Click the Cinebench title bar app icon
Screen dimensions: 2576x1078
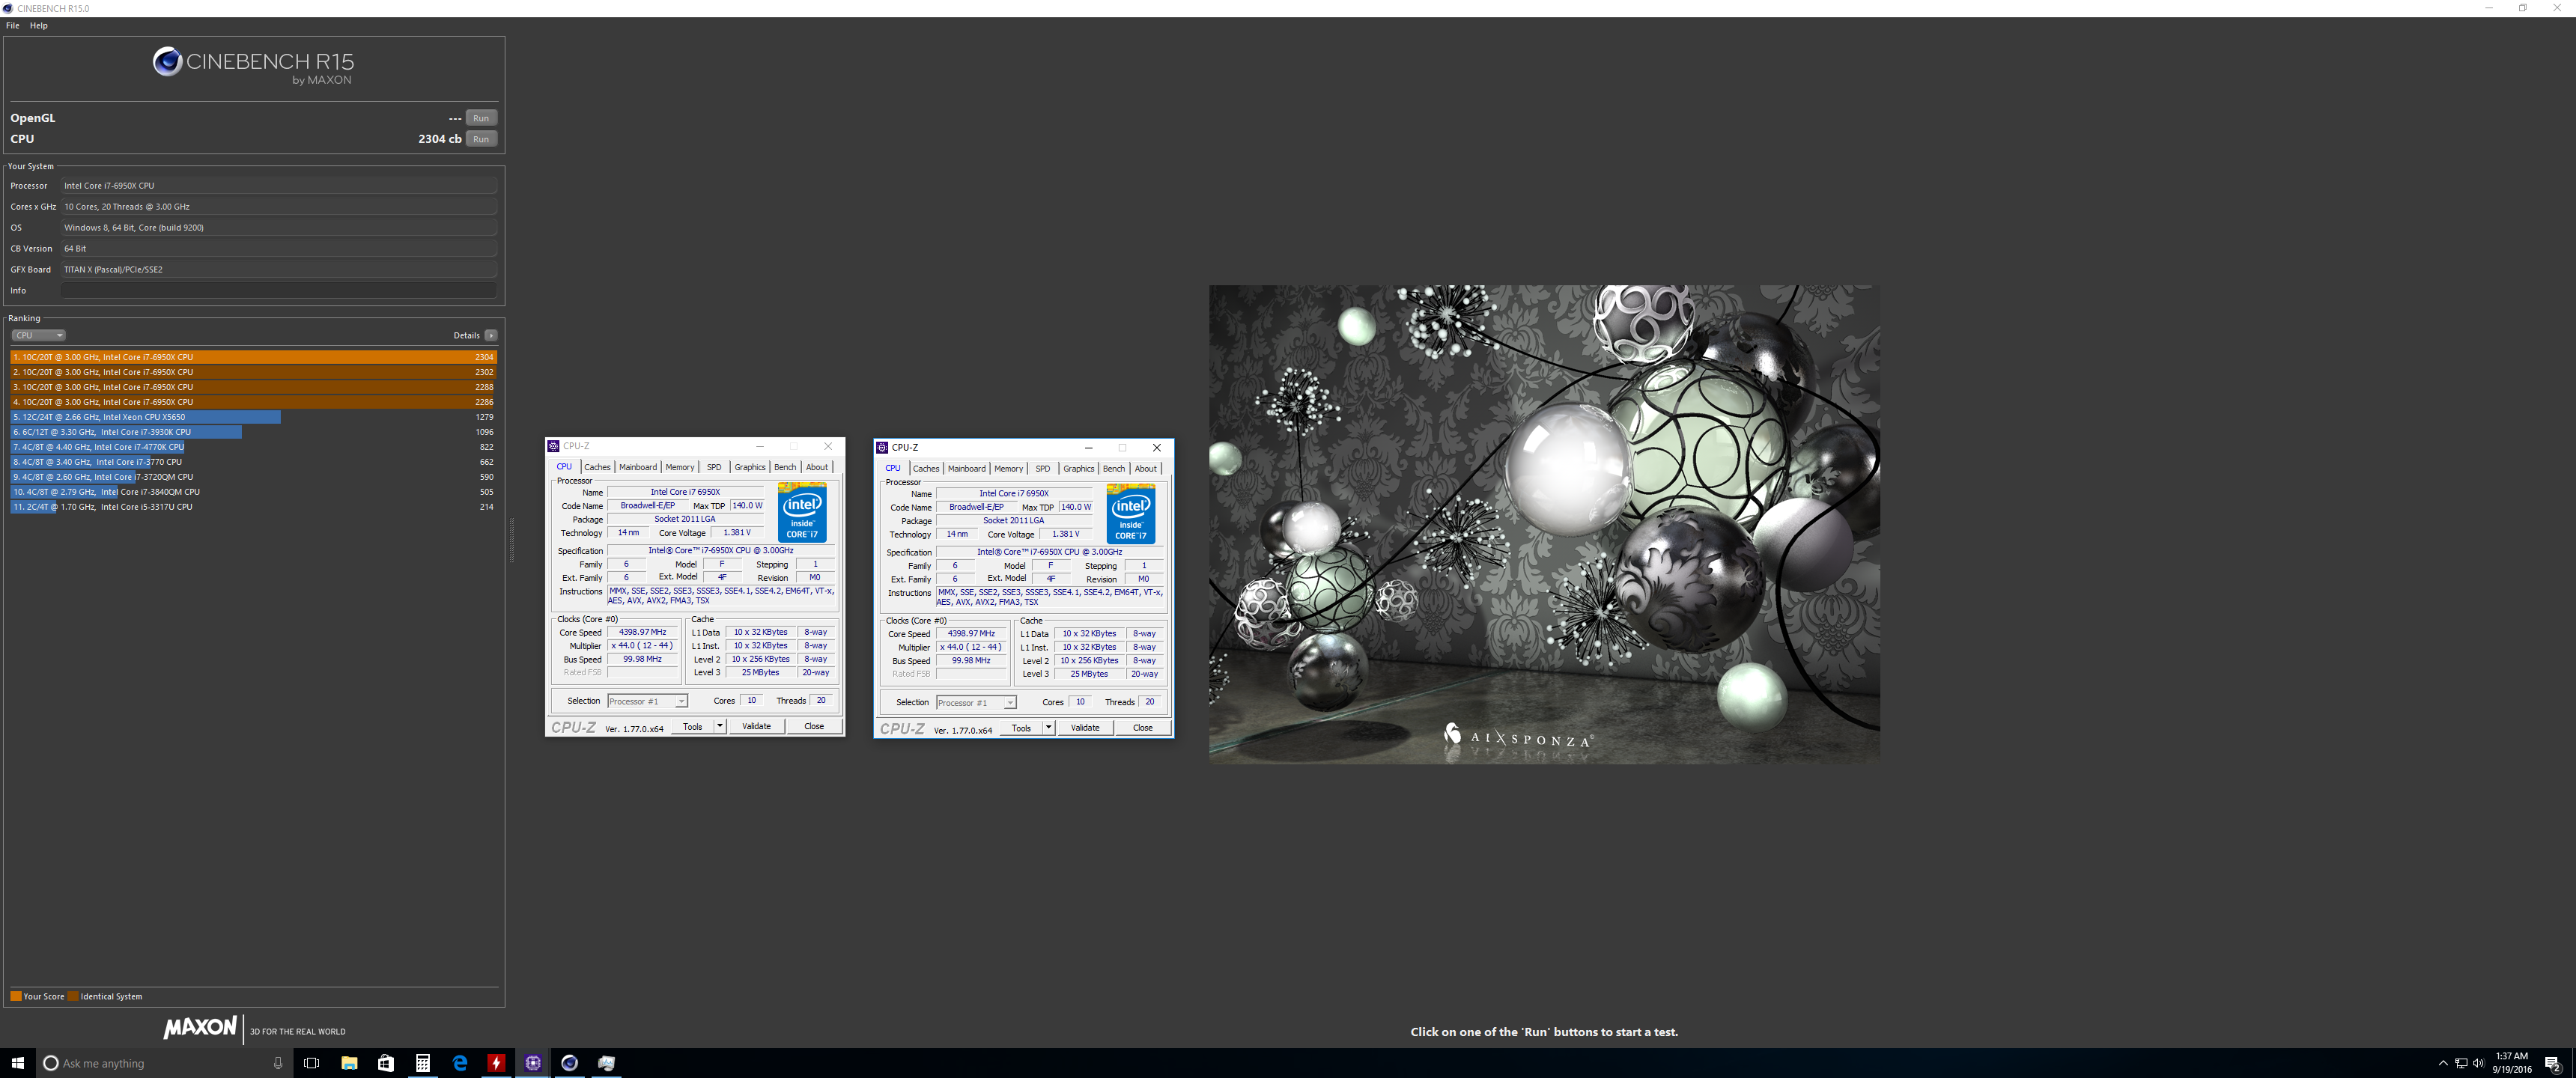[x=8, y=8]
